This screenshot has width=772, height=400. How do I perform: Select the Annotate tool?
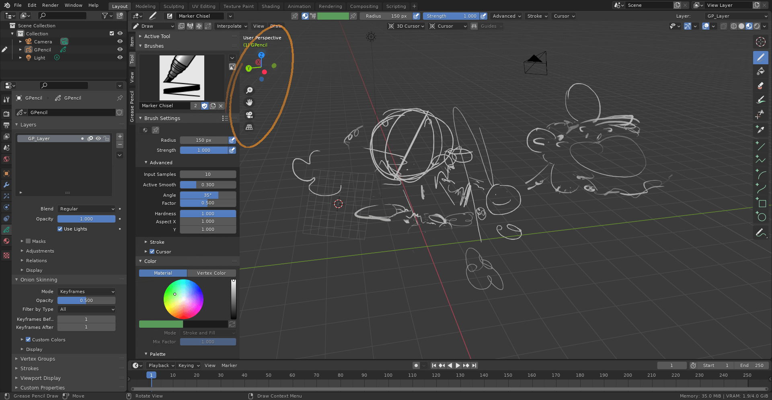(760, 233)
